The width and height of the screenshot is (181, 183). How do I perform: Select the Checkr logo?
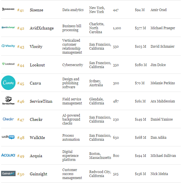pyautogui.click(x=8, y=119)
